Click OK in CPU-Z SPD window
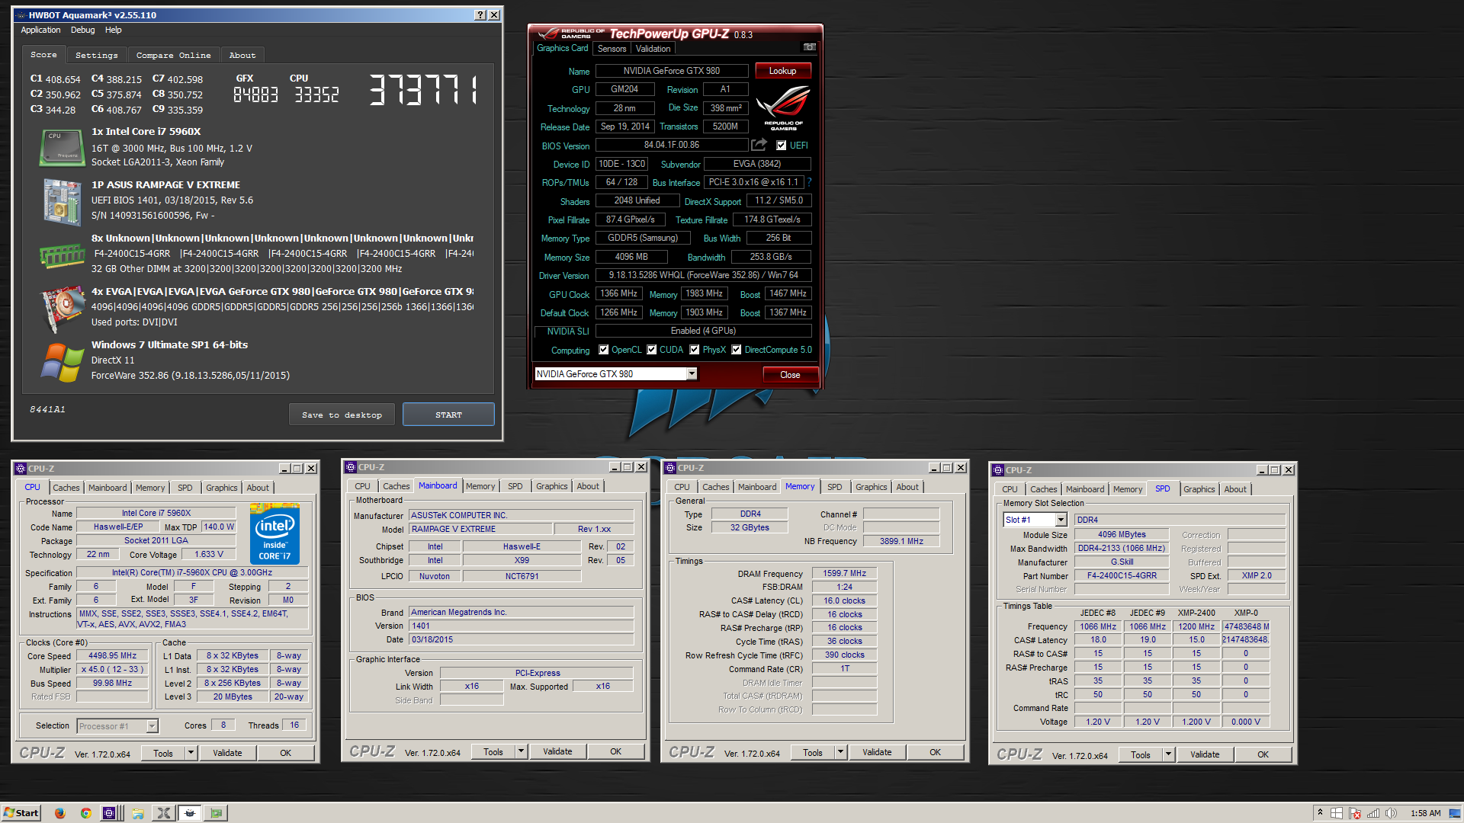Screen dimensions: 1464x823 tap(1263, 754)
